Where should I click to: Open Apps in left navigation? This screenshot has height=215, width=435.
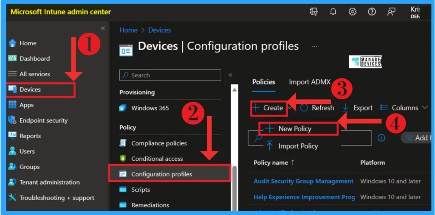(x=27, y=105)
